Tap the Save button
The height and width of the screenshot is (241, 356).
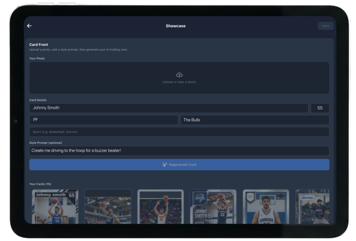point(325,26)
